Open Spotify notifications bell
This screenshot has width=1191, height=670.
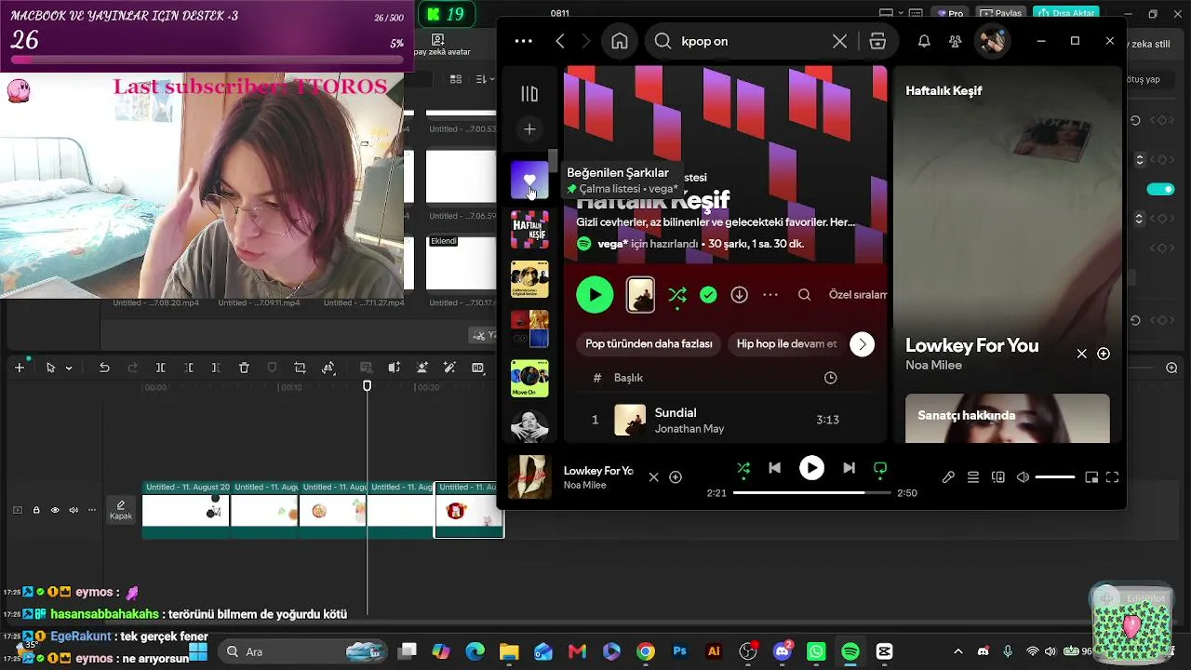tap(924, 41)
